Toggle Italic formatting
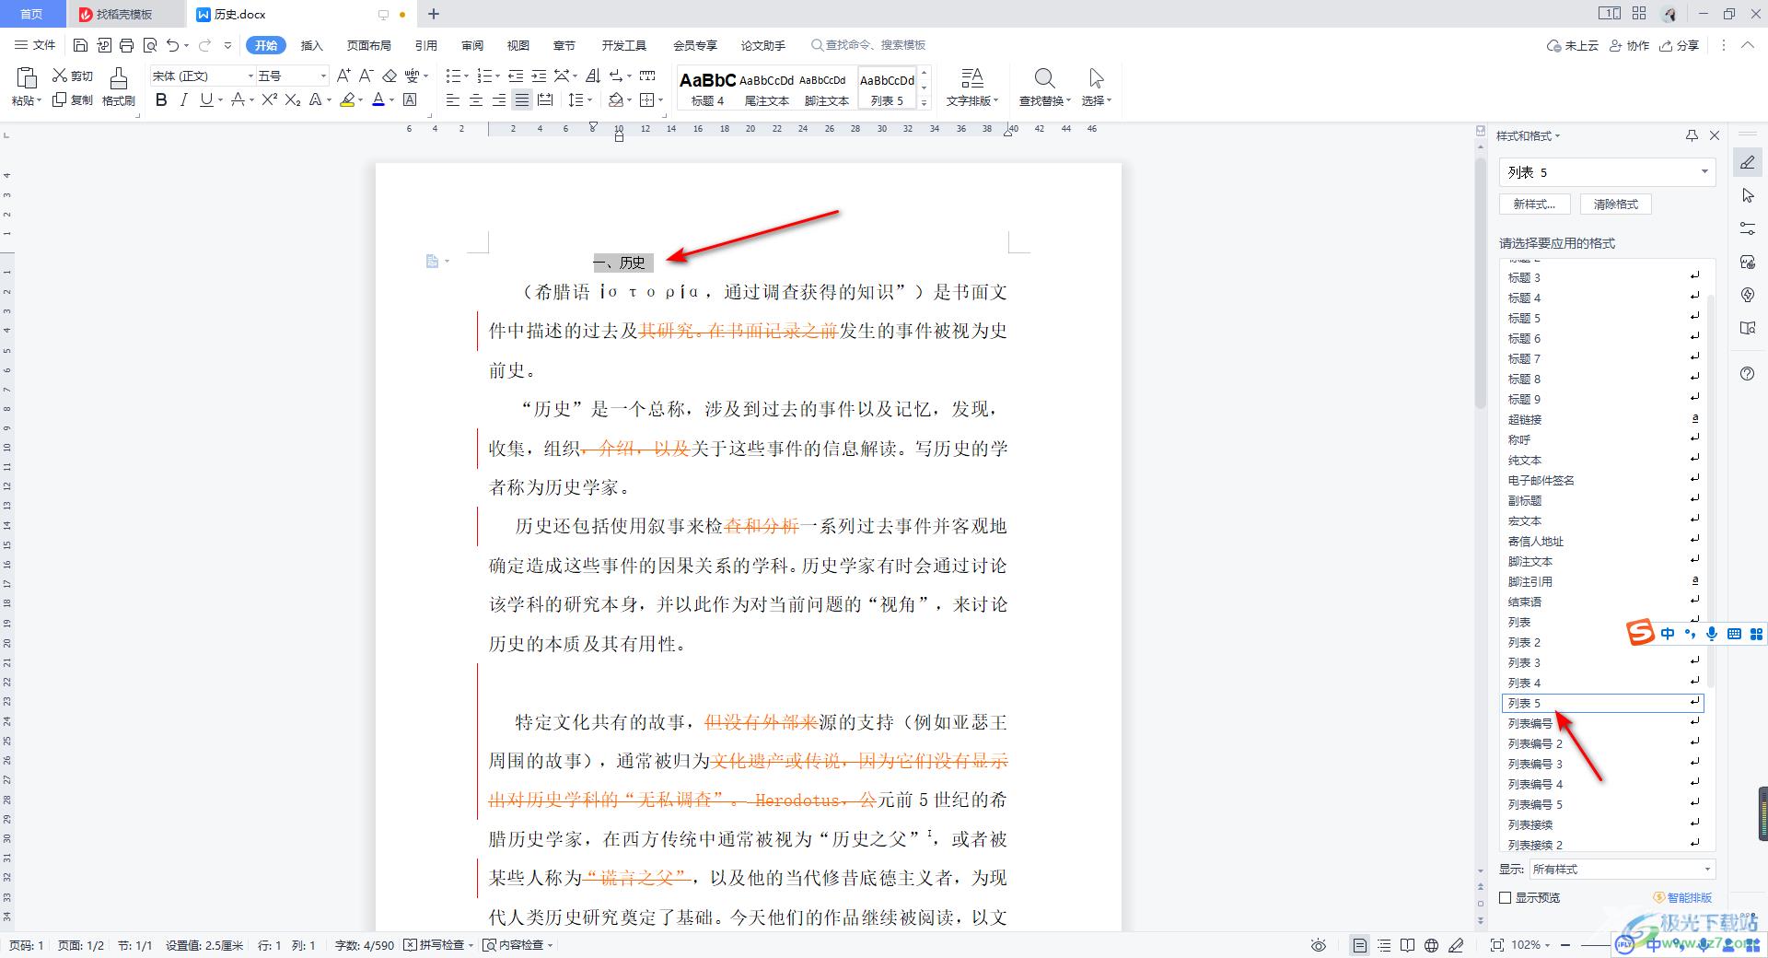 [183, 99]
